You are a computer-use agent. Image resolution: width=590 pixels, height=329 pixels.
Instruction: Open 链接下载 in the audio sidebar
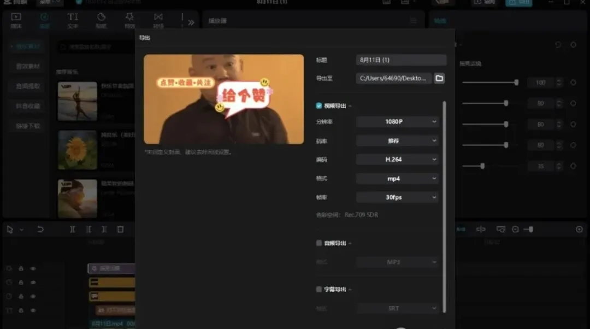pyautogui.click(x=28, y=126)
